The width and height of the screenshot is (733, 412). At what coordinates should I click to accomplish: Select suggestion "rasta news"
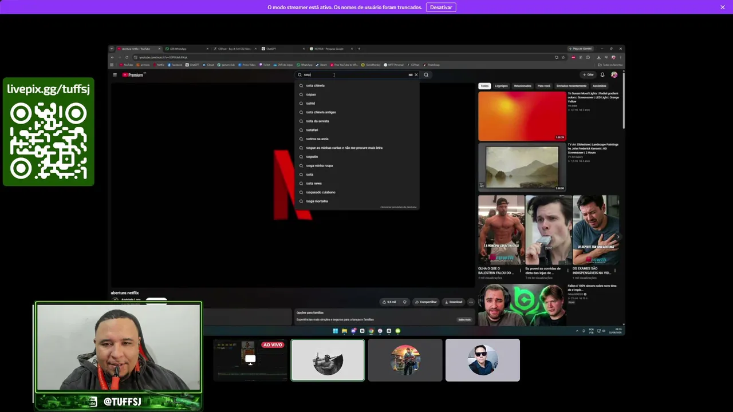tap(357, 183)
